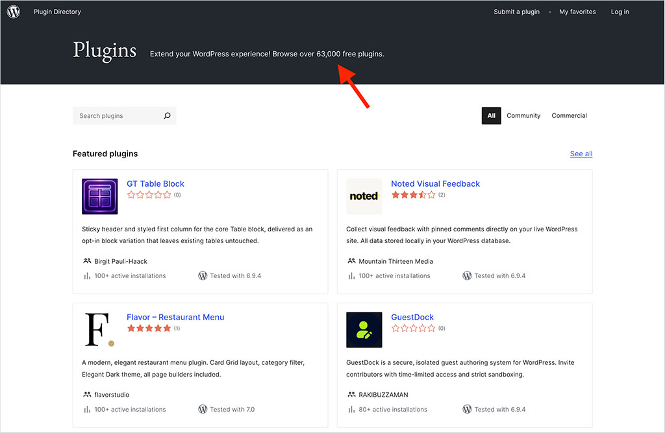
Task: Click the GuestDock description text
Action: [460, 368]
